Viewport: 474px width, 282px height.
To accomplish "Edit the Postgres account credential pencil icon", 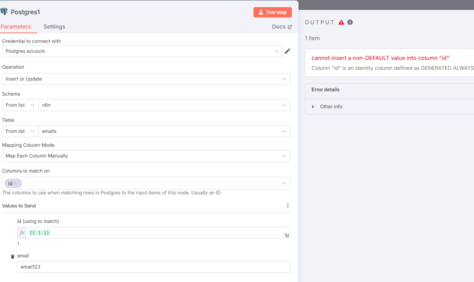I will [x=287, y=51].
